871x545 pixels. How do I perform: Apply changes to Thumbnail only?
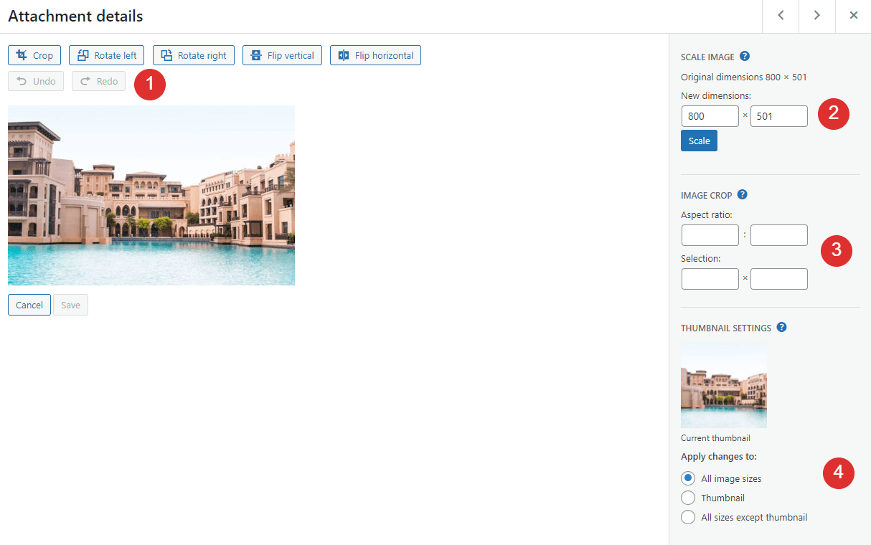point(688,498)
